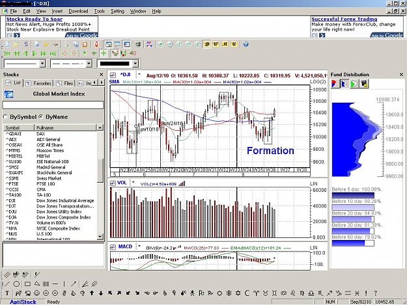
Task: Click the open folder toolbar icon
Action: point(16,44)
